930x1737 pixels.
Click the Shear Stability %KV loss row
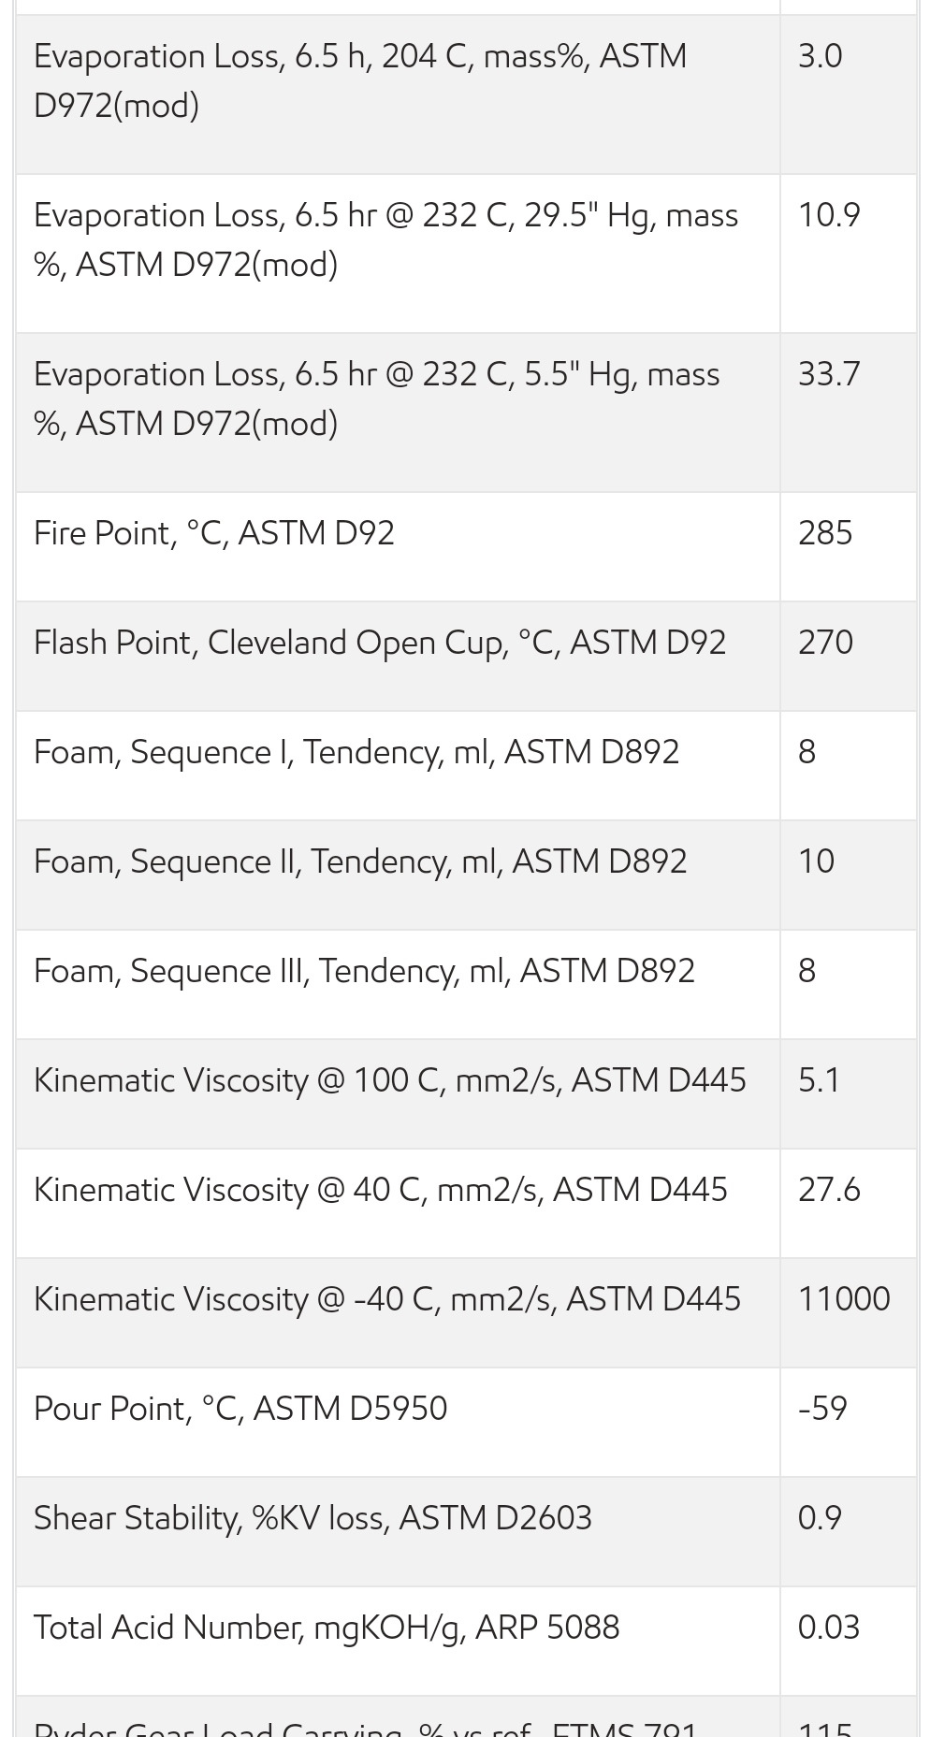pyautogui.click(x=312, y=1518)
